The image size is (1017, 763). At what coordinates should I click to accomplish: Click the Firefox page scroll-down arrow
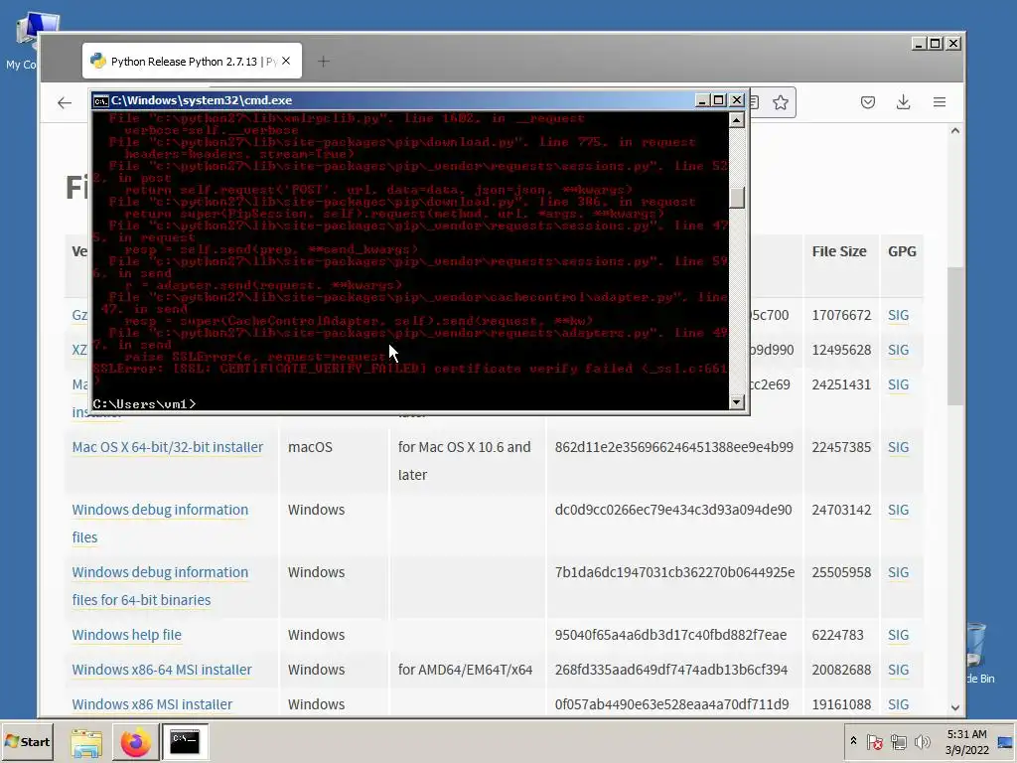coord(954,707)
